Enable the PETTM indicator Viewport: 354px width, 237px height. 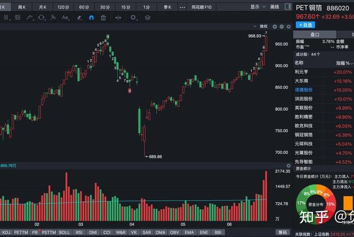click(21, 232)
